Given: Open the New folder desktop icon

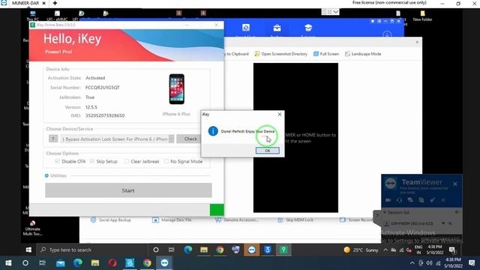Looking at the screenshot, I should tap(422, 16).
